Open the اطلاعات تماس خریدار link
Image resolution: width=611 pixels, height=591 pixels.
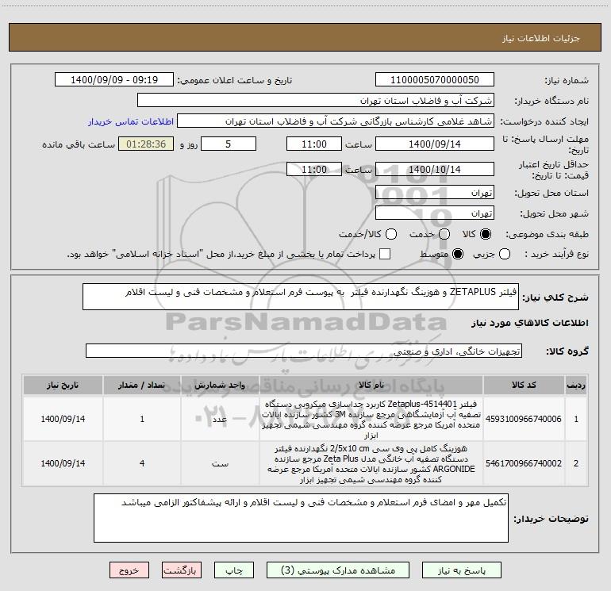tap(131, 121)
